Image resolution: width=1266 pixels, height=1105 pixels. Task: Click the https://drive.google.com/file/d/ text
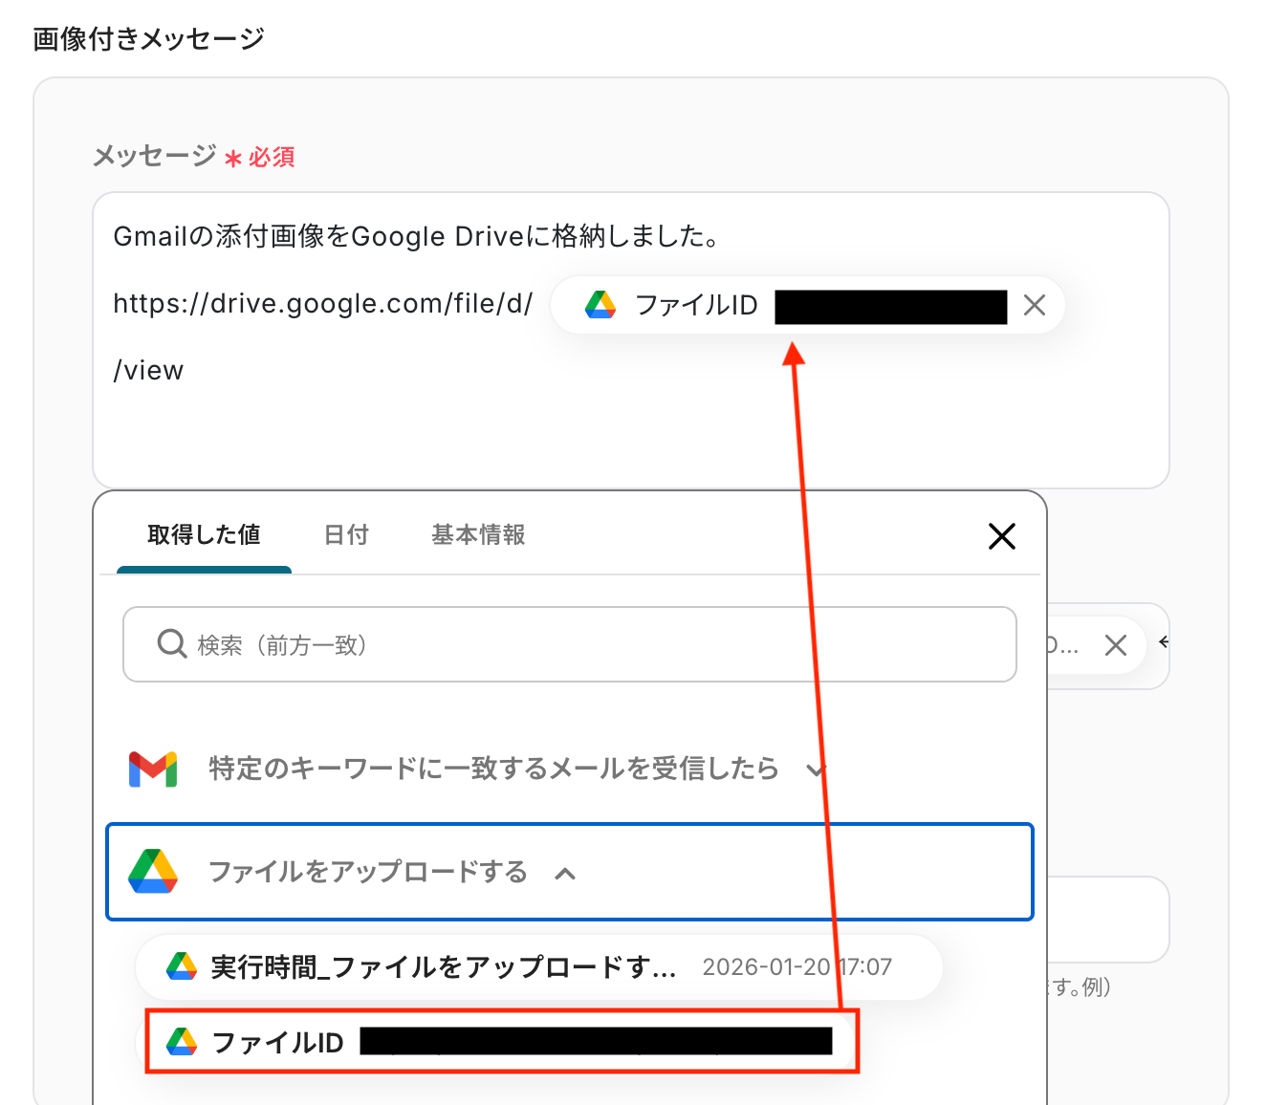[323, 304]
